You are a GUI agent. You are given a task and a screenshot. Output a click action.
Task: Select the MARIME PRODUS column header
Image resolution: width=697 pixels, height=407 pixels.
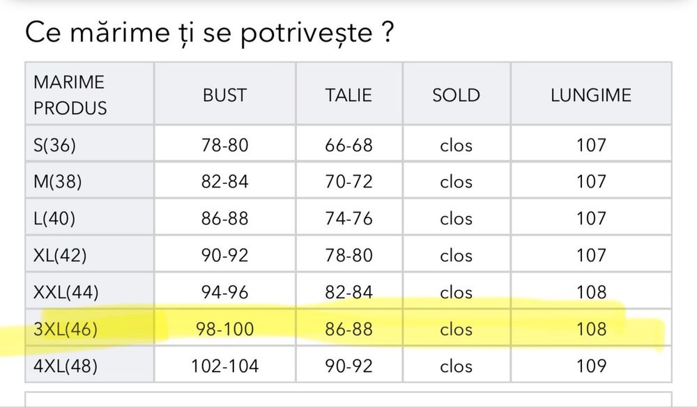pyautogui.click(x=70, y=95)
